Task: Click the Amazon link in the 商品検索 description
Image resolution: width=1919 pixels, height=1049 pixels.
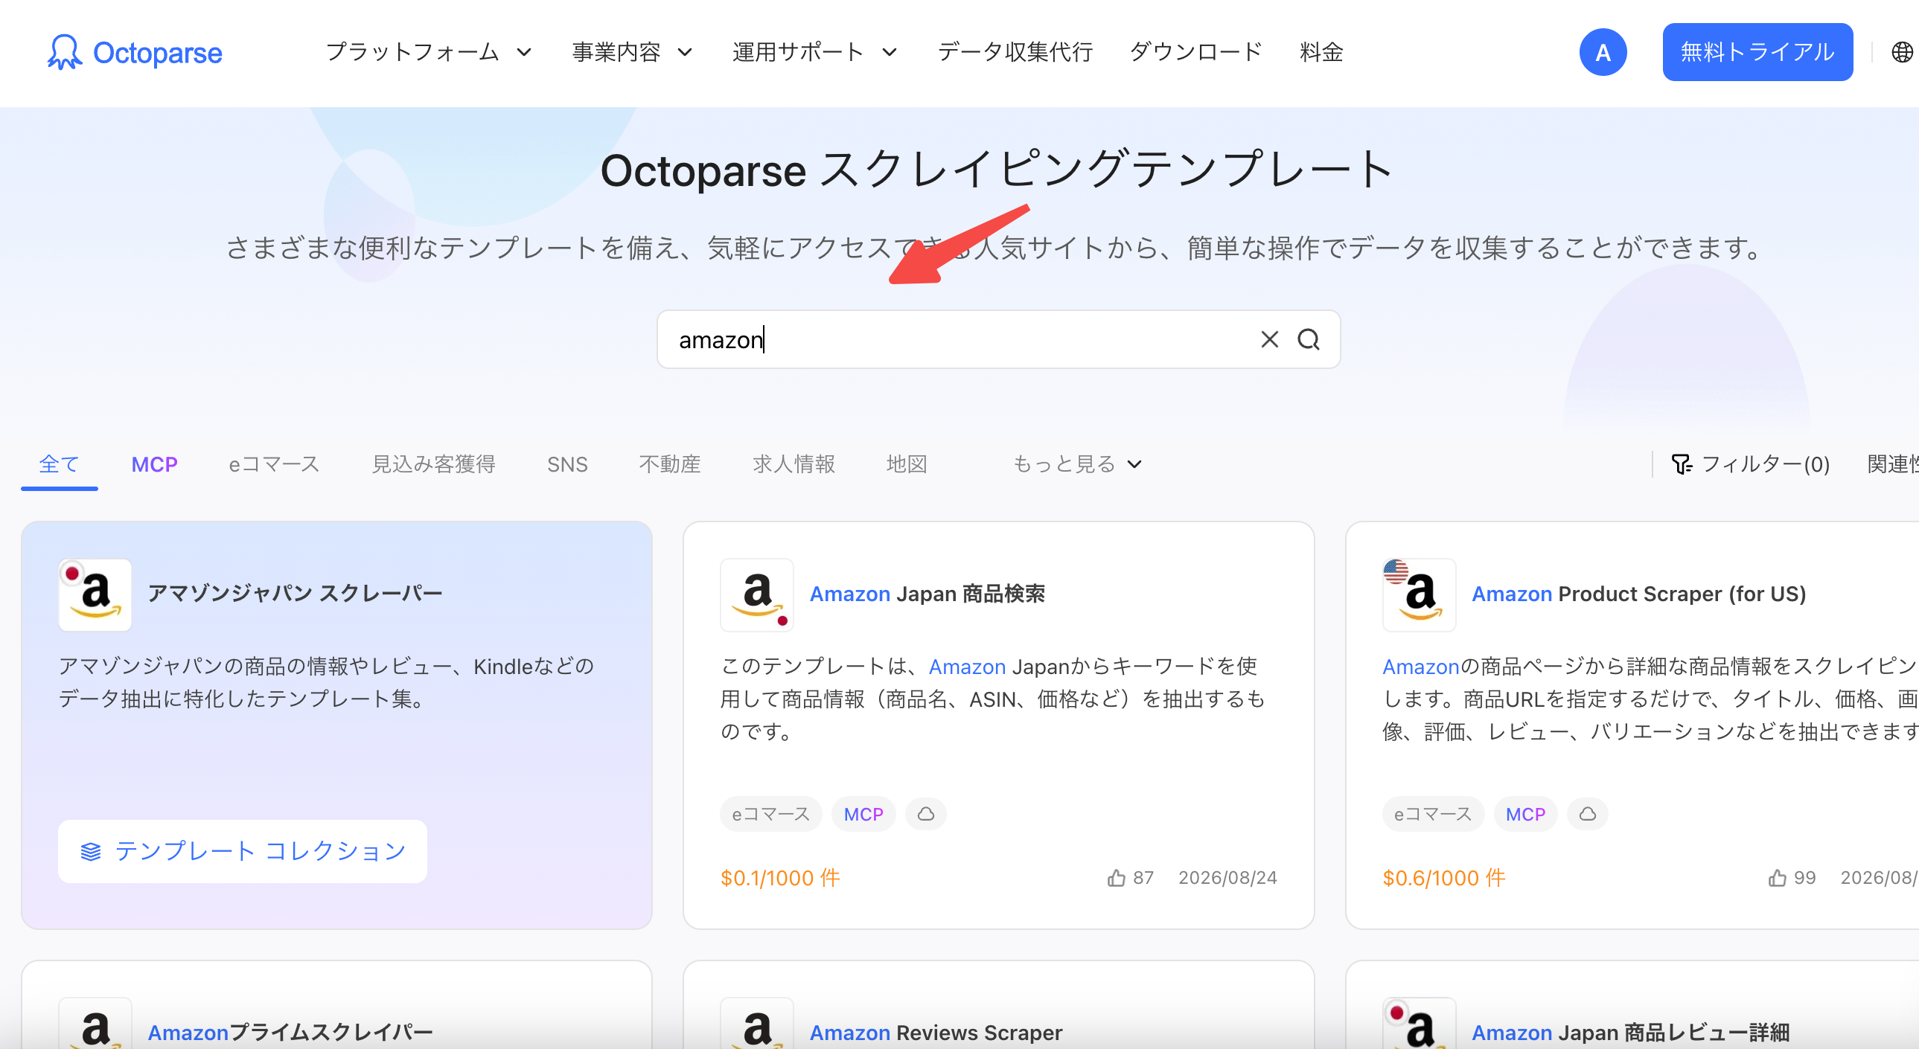Action: [x=967, y=667]
